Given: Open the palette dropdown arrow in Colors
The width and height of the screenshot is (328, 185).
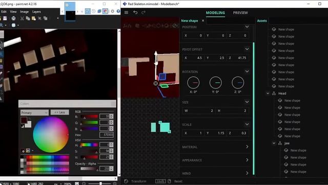Looking at the screenshot, I should click(x=32, y=151).
